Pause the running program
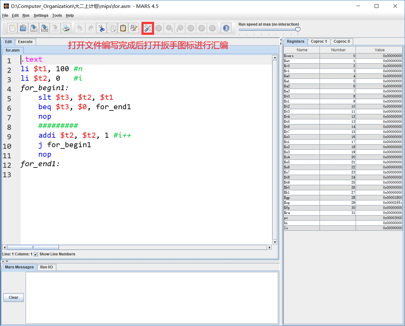 coord(191,28)
